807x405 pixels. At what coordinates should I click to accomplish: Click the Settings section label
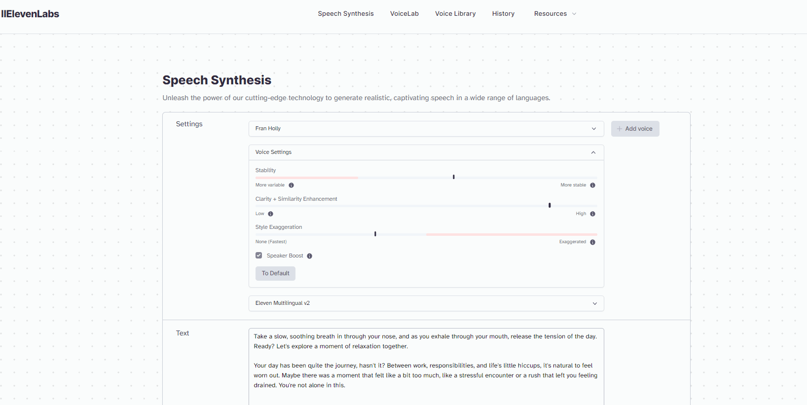(x=189, y=124)
